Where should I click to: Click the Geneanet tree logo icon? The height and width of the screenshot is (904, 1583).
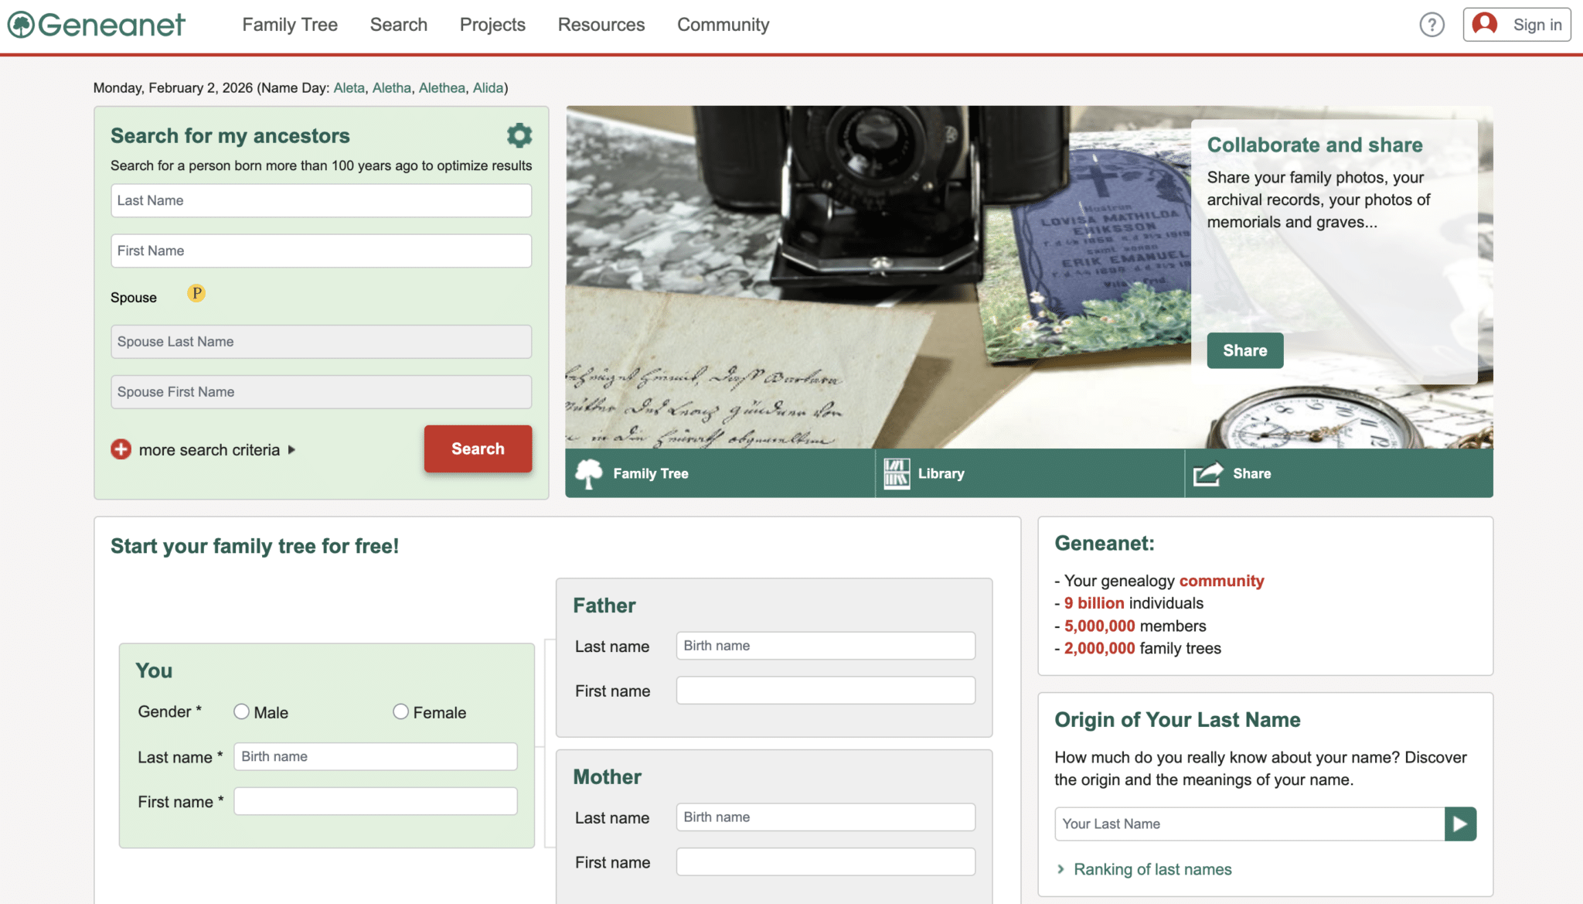pyautogui.click(x=21, y=25)
